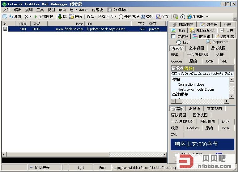238x172 pixels.
Task: Open the 保留: 所有会话 dropdown
Action: coord(102,17)
